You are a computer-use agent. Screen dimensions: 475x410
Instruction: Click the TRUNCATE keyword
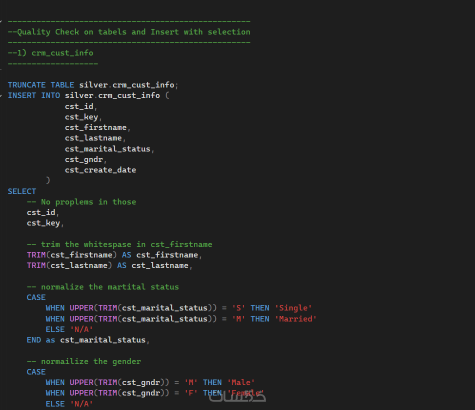(x=26, y=85)
